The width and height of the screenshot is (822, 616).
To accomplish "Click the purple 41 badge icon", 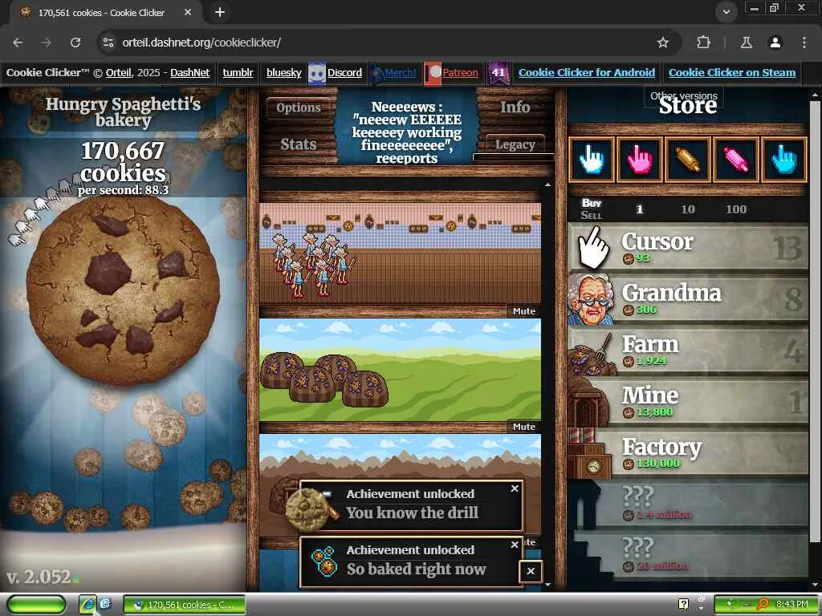I will (498, 73).
